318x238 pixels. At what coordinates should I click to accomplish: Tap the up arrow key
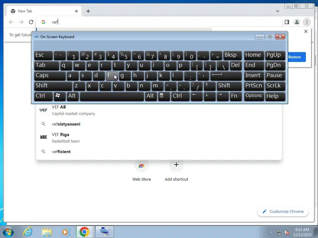[210, 86]
